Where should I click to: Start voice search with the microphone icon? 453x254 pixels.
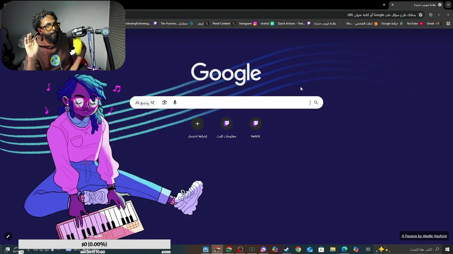point(175,103)
